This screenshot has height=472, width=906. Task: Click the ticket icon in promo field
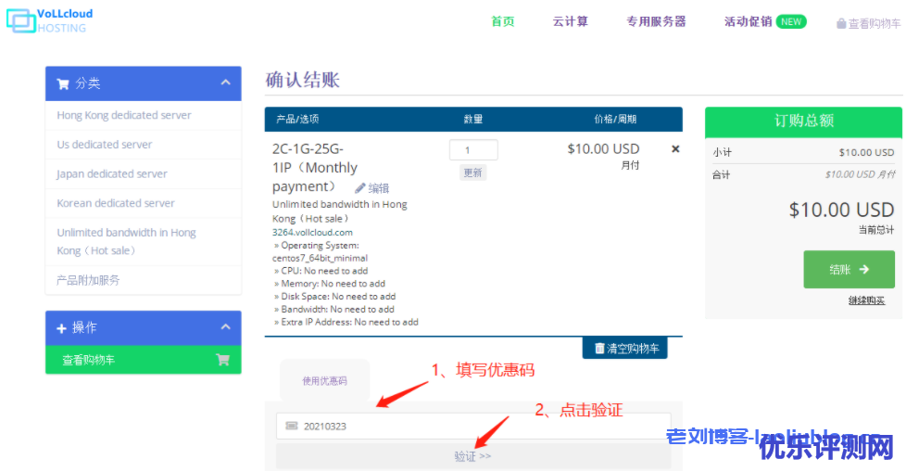(x=292, y=426)
